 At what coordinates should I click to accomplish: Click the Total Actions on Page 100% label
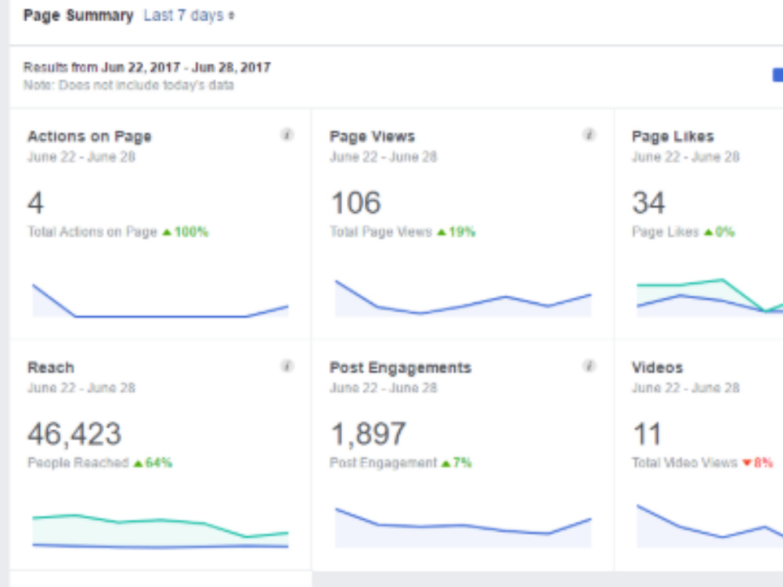118,232
